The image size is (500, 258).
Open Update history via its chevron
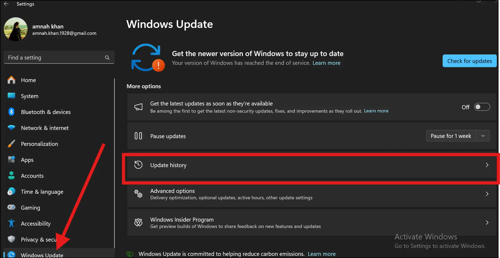487,165
